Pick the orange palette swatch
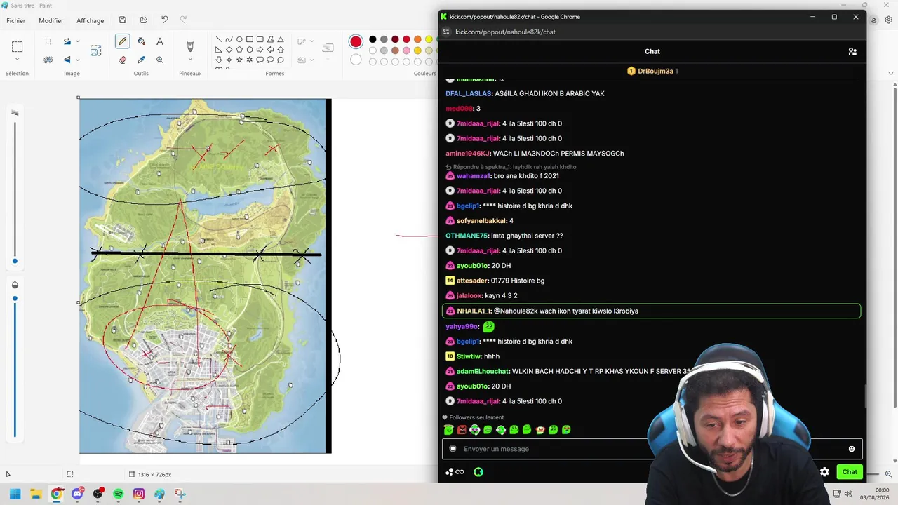898x505 pixels. [x=417, y=39]
